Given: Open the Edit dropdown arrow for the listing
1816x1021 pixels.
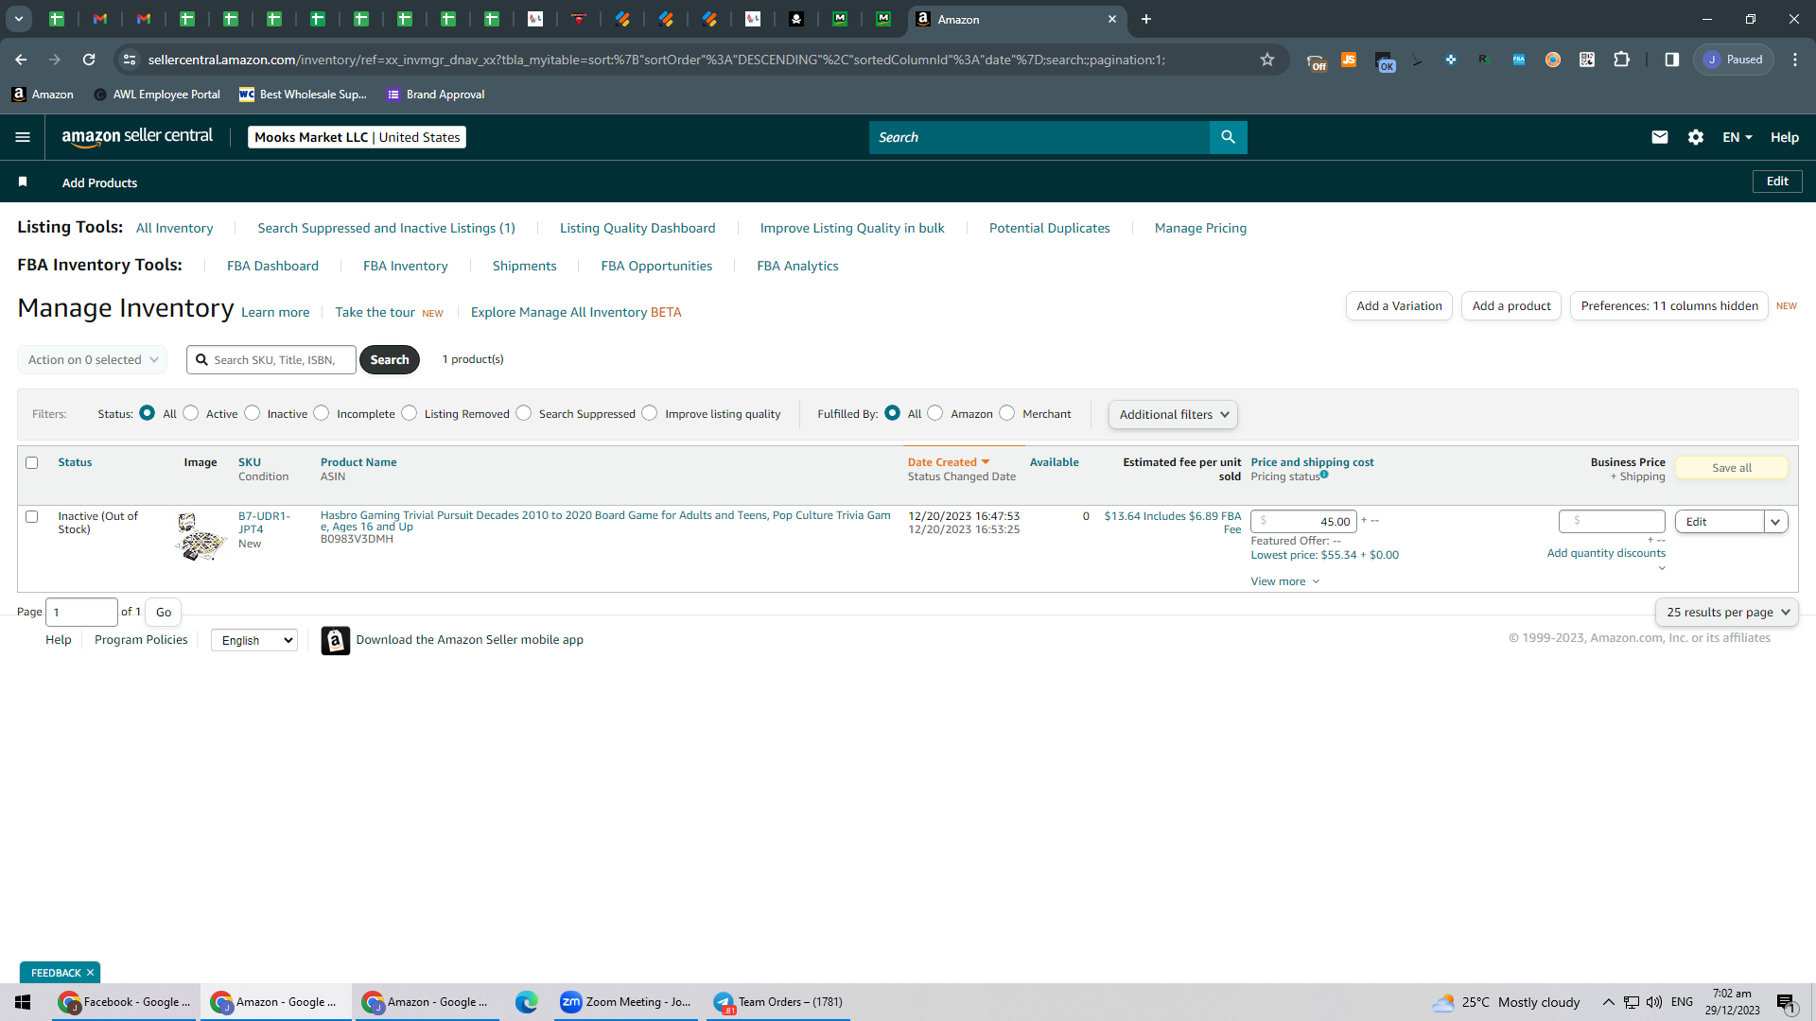Looking at the screenshot, I should tap(1775, 522).
